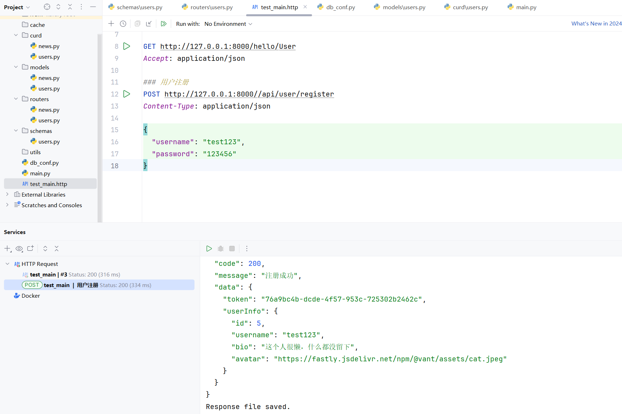Open the register API URL link

pyautogui.click(x=249, y=94)
